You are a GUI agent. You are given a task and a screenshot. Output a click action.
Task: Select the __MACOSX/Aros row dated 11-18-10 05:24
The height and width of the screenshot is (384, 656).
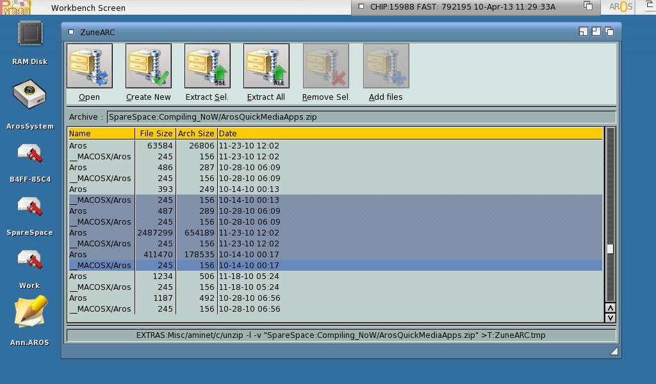pos(335,287)
